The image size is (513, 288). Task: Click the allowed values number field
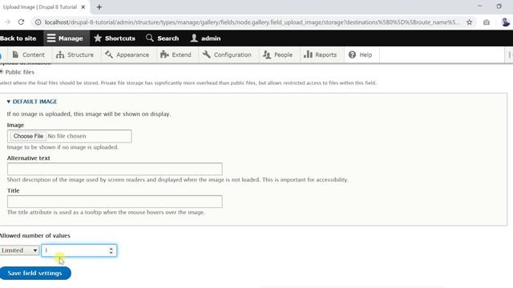click(x=79, y=250)
